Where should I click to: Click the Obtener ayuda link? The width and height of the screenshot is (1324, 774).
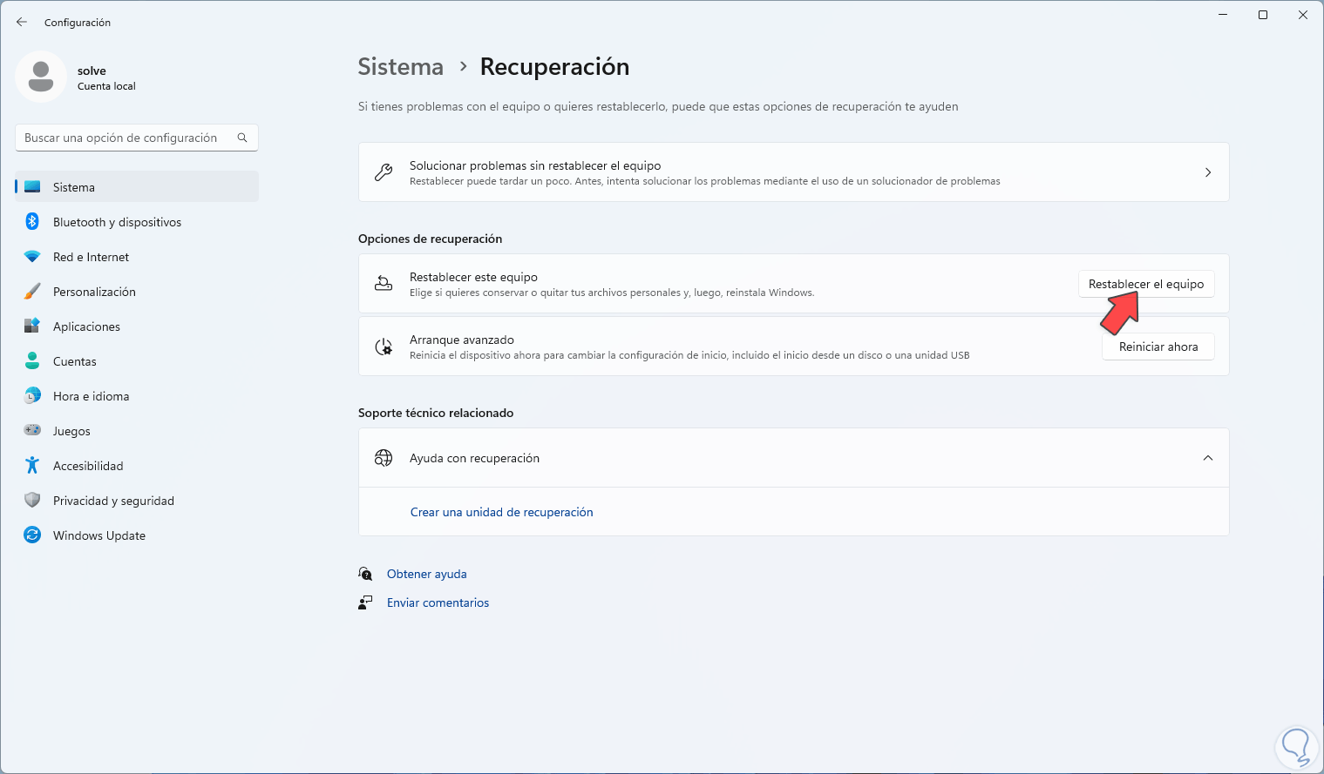[426, 574]
